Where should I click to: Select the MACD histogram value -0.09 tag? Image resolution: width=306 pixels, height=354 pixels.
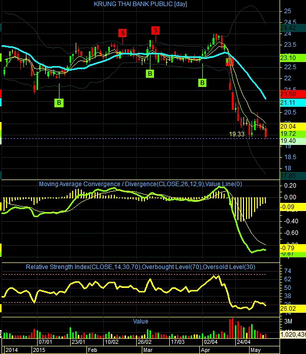pos(293,207)
